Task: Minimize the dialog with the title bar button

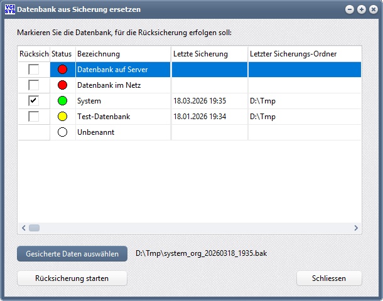Action: click(350, 9)
